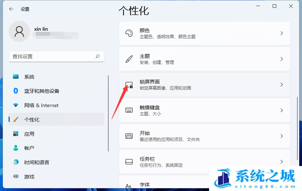
Task: Click the 开始 start menu icon
Action: [x=129, y=136]
